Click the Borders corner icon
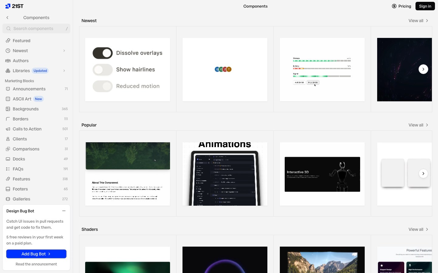Screen dimensions: 438x273 pyautogui.click(x=8, y=119)
